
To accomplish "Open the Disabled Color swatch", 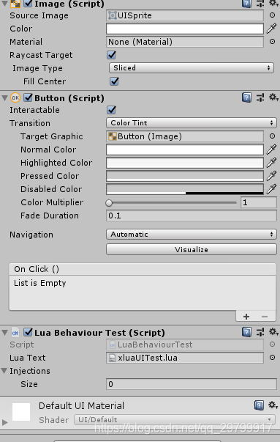I will pos(185,189).
